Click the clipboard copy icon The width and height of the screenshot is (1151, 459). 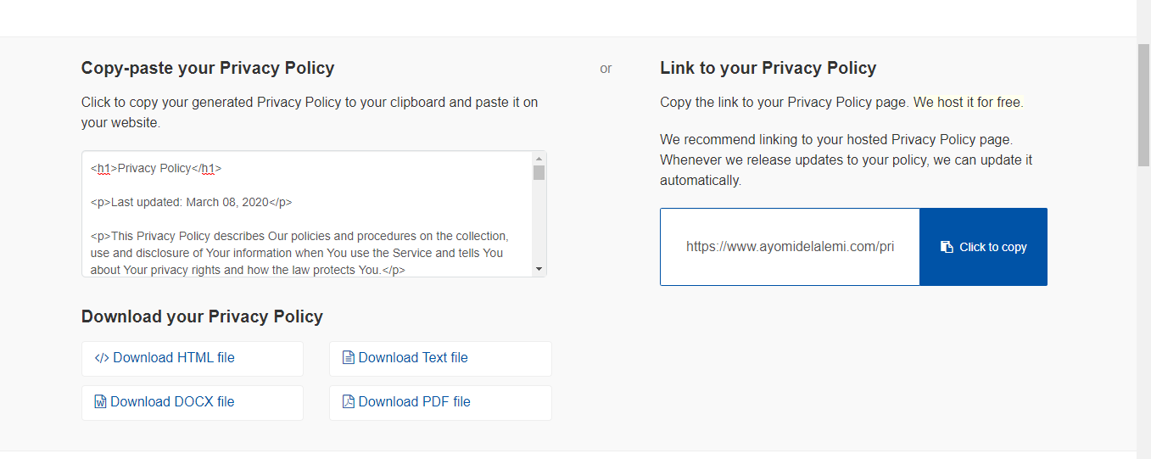pyautogui.click(x=947, y=247)
